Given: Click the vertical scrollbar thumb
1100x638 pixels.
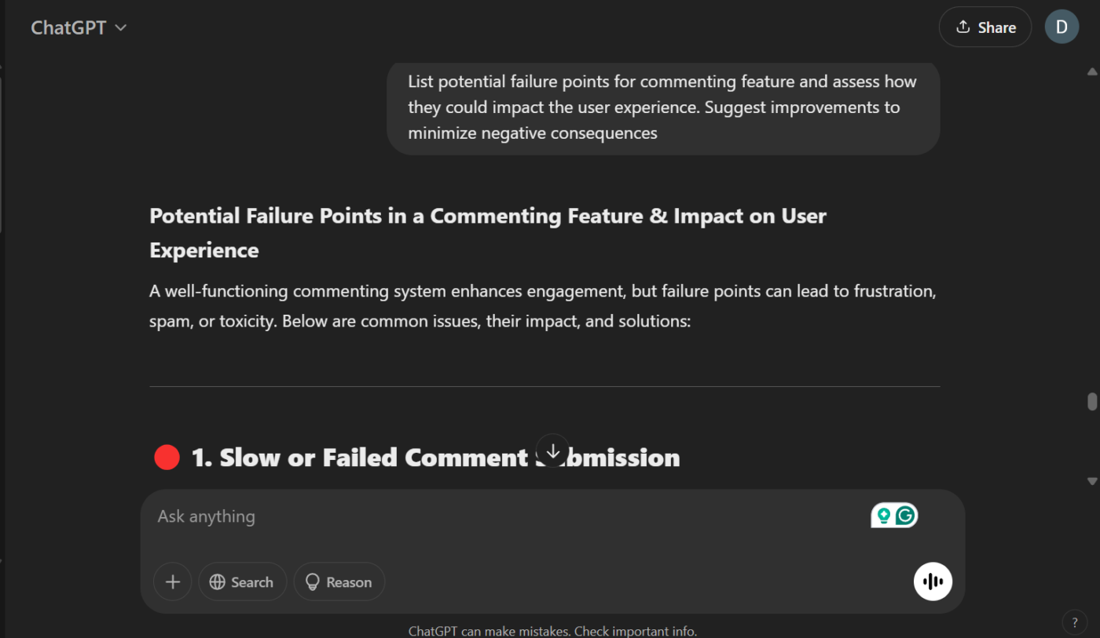Looking at the screenshot, I should click(x=1092, y=402).
